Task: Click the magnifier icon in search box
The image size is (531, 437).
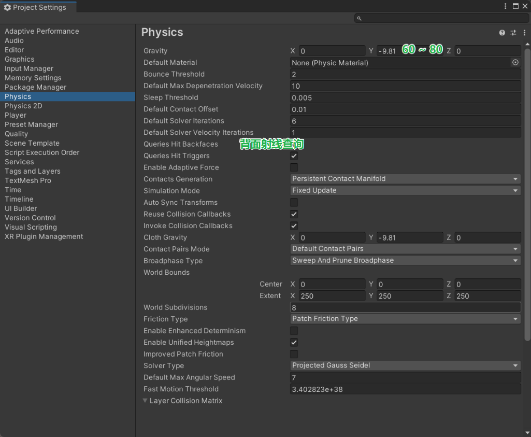Action: 358,18
